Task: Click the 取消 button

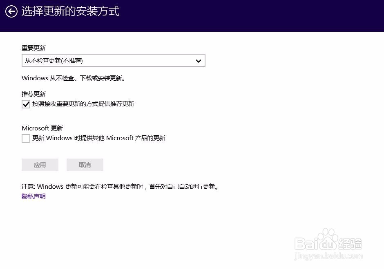Action: 85,165
